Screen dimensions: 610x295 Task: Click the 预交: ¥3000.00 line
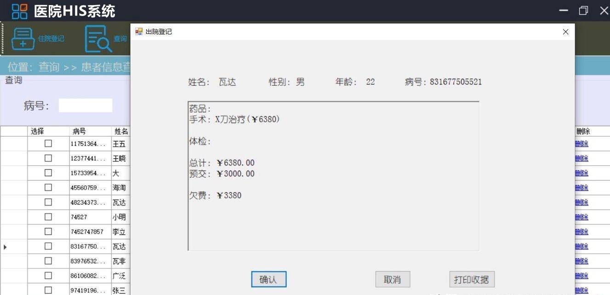222,174
